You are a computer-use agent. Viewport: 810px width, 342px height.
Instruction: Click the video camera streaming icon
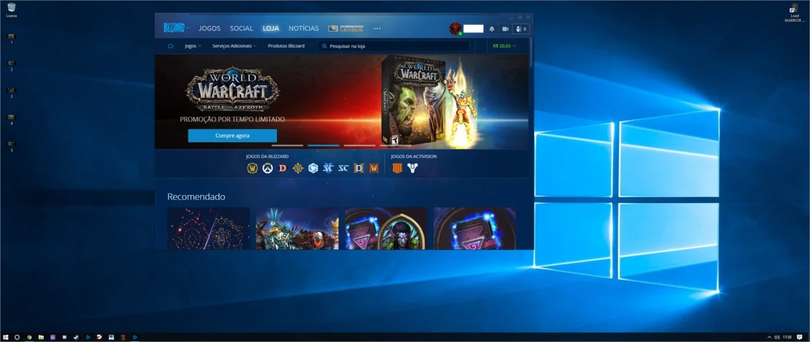pyautogui.click(x=505, y=29)
